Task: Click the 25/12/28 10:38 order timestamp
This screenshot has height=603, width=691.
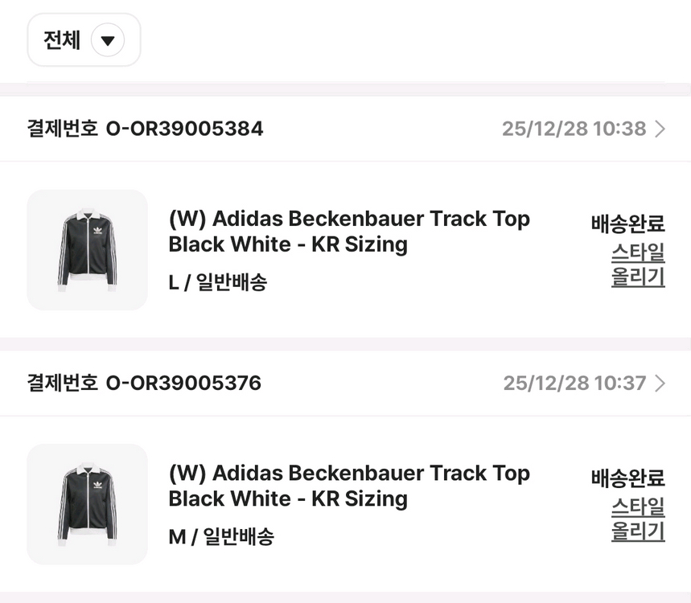Action: (574, 129)
